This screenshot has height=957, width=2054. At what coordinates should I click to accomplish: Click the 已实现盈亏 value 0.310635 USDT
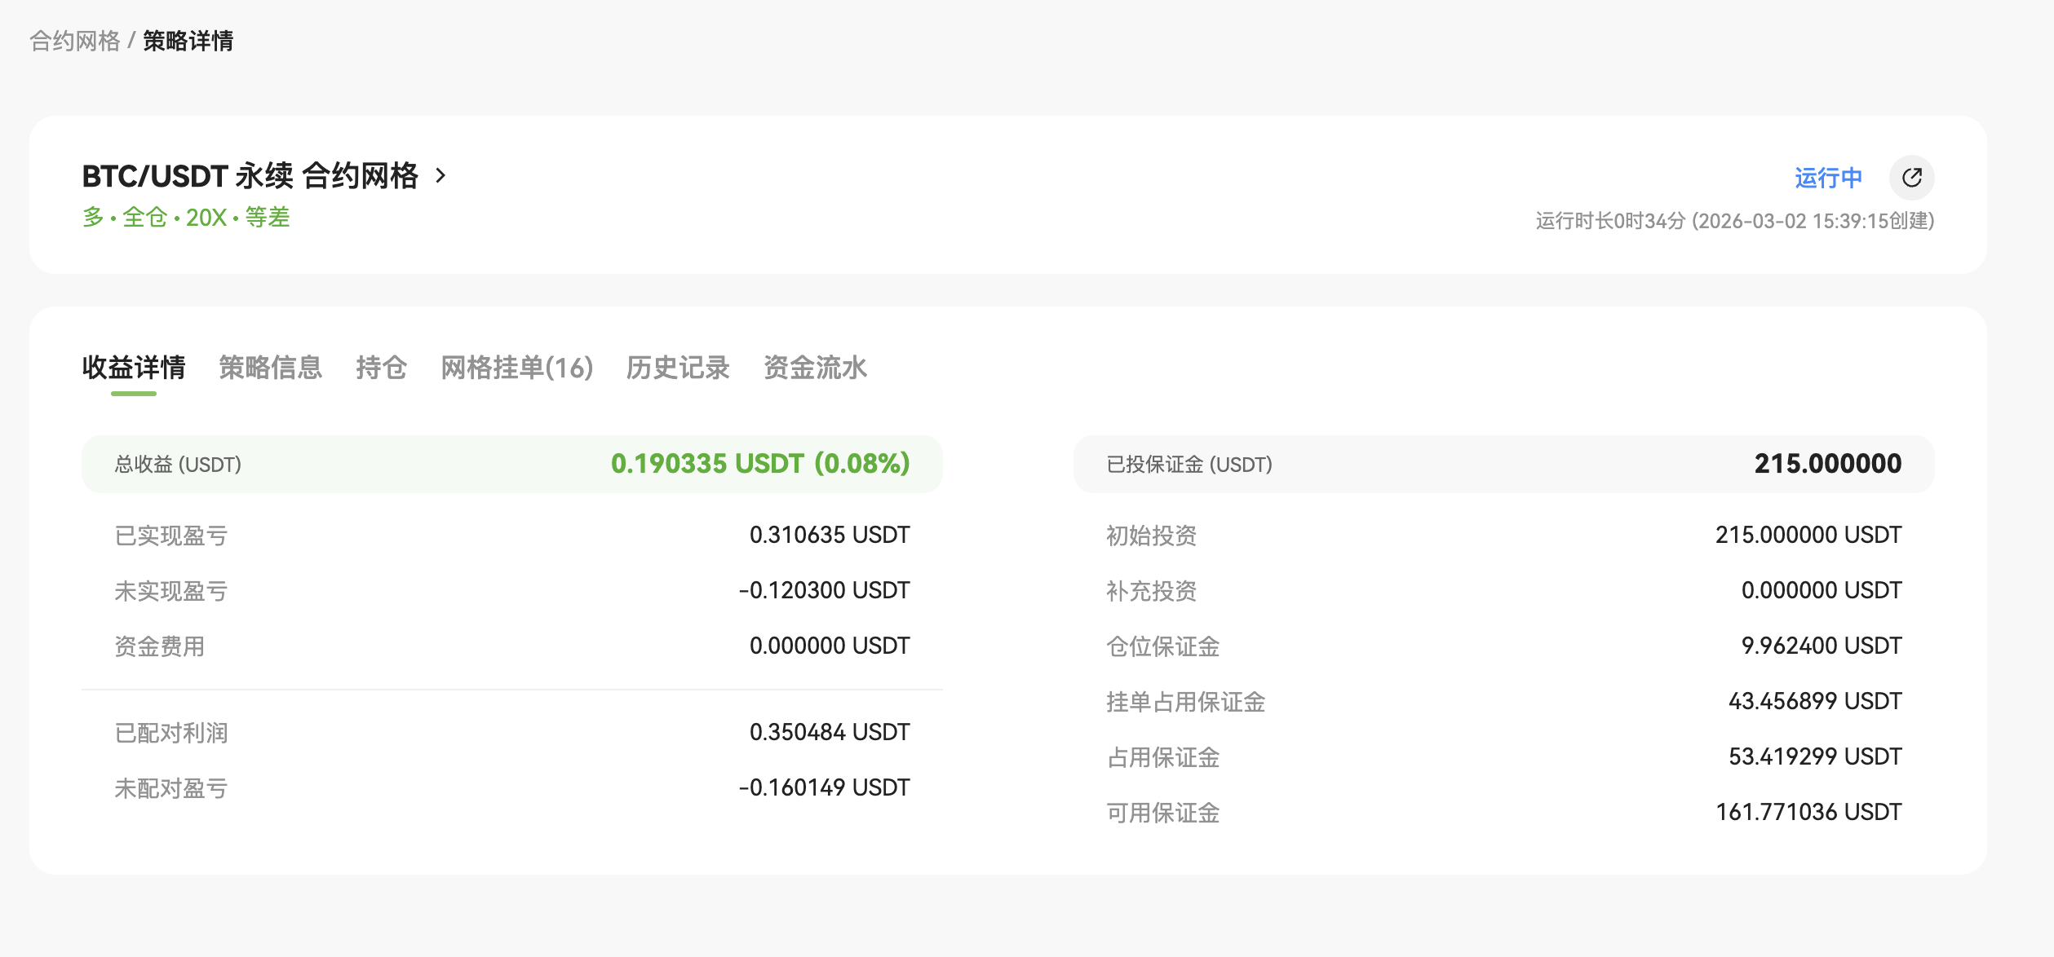[829, 535]
